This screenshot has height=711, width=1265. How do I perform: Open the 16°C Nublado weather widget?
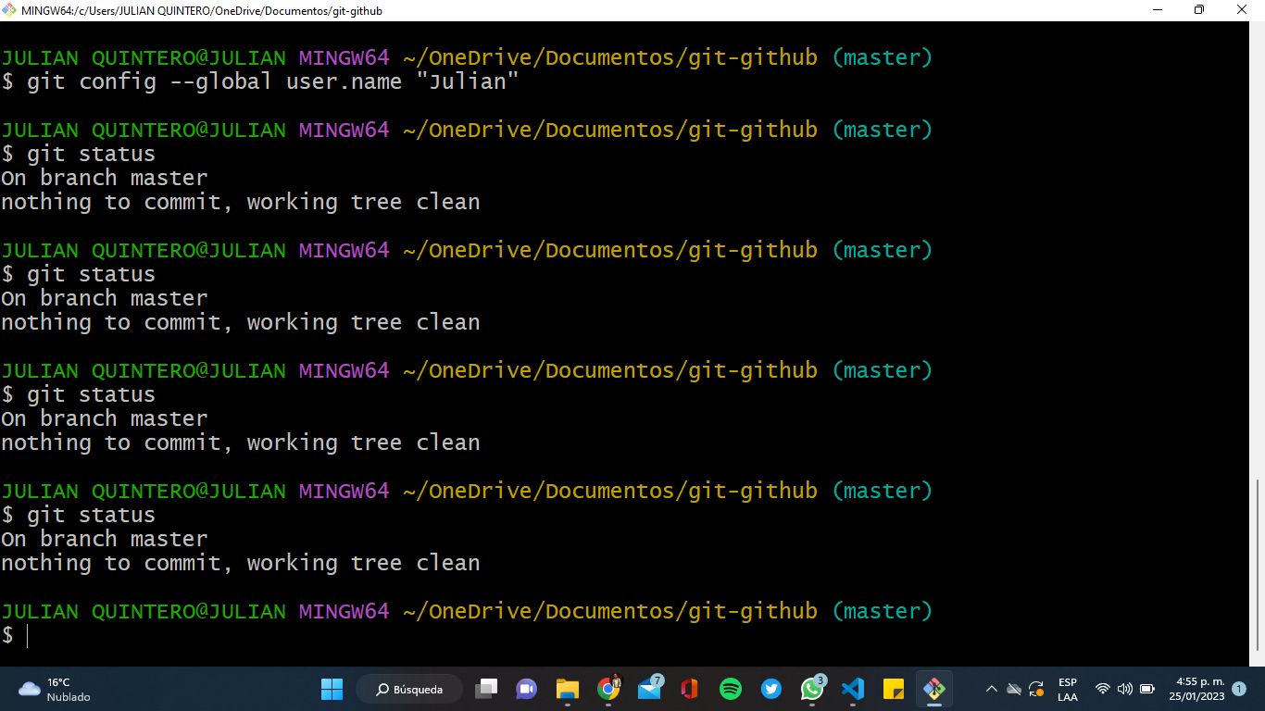[56, 689]
